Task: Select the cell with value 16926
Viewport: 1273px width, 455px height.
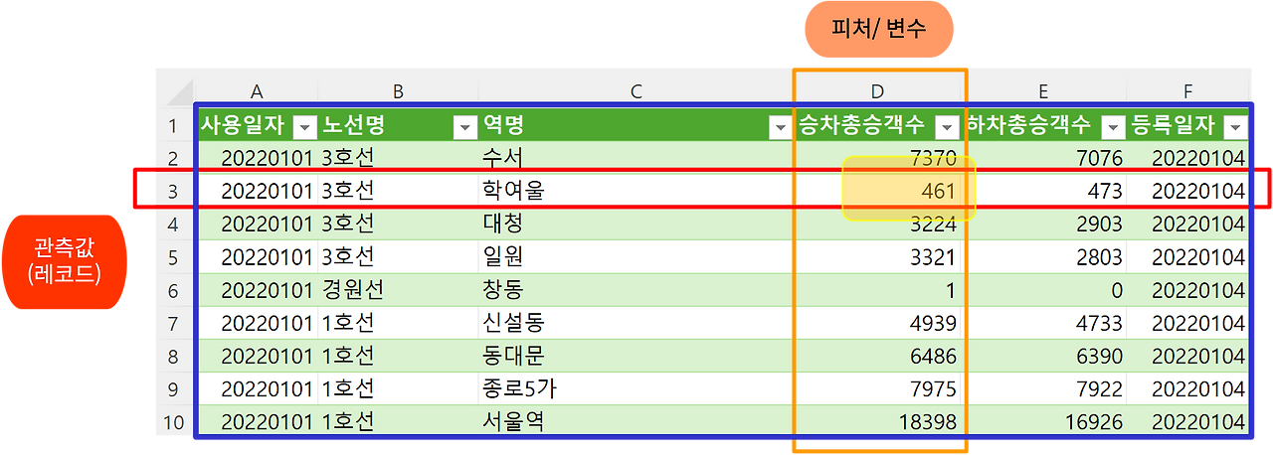Action: pos(1044,421)
